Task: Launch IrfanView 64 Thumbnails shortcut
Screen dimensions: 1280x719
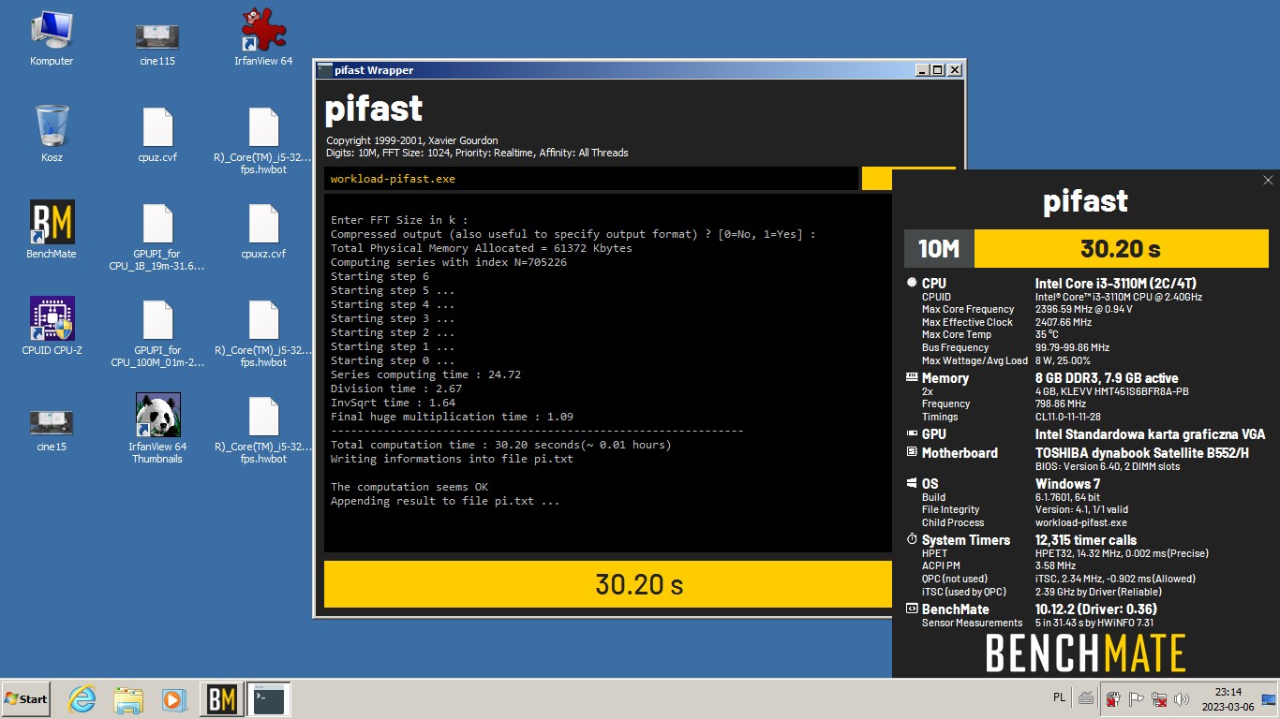Action: click(157, 429)
